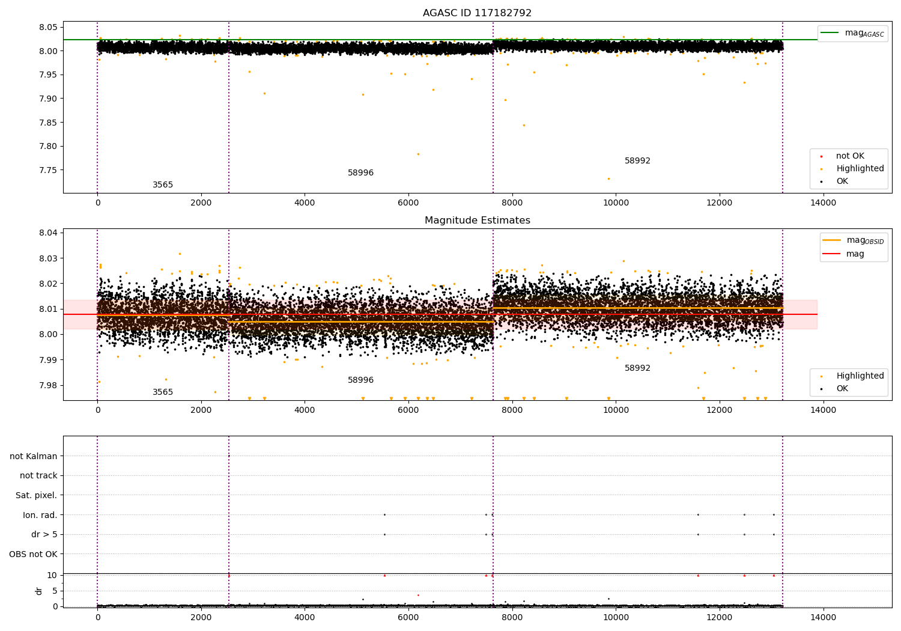The height and width of the screenshot is (631, 901).
Task: Click the green mag AGASC legend line
Action: (x=830, y=33)
